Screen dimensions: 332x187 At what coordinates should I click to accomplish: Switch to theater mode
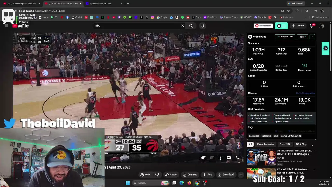point(229,158)
